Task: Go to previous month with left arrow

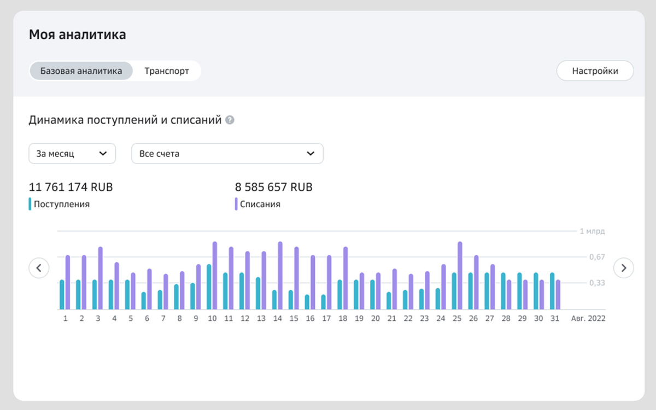Action: pyautogui.click(x=39, y=268)
